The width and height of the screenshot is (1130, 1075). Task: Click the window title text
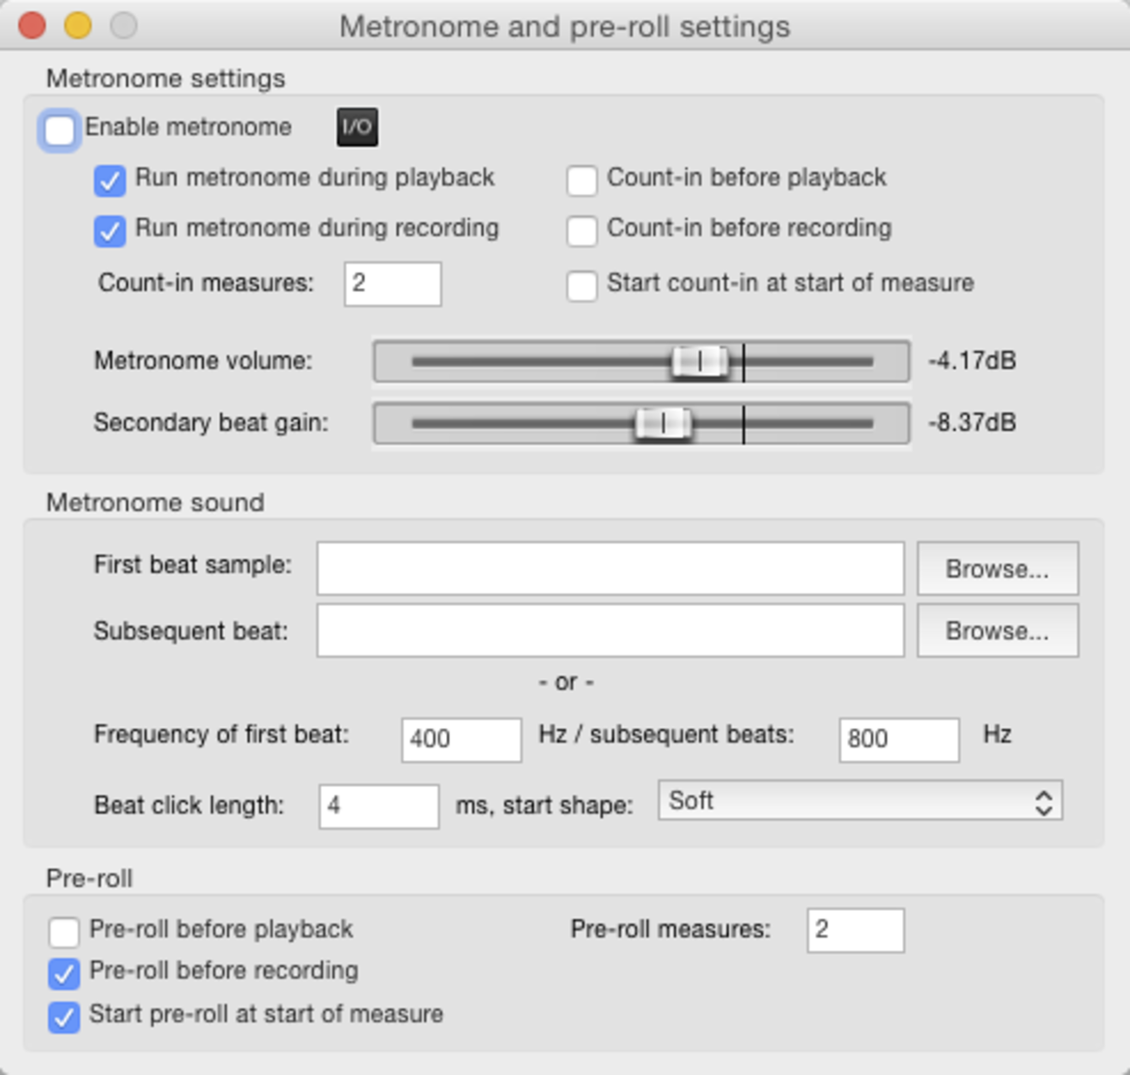pos(565,27)
